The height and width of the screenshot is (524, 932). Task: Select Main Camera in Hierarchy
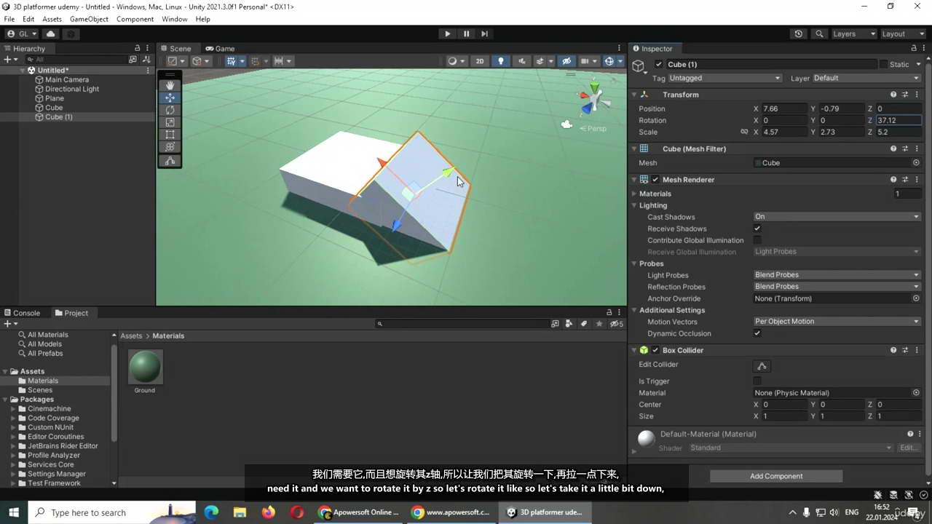click(x=67, y=79)
